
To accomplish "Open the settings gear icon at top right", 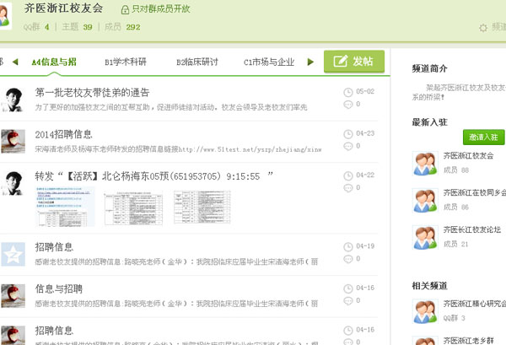I will click(x=482, y=27).
